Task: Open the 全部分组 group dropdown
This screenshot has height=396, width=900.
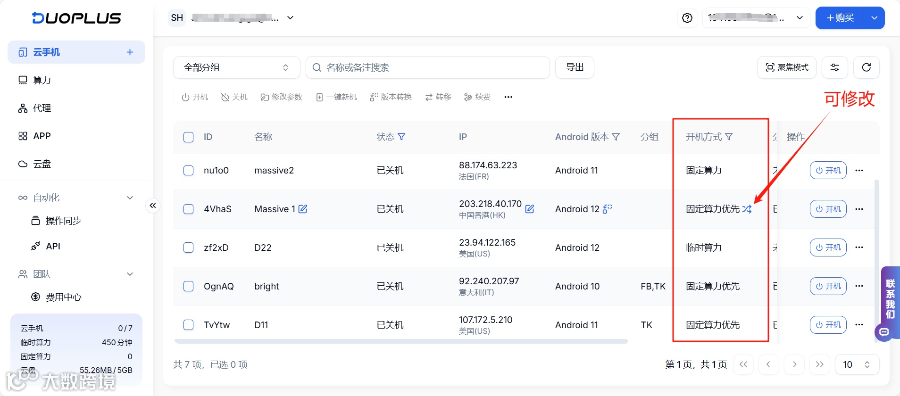Action: 236,67
